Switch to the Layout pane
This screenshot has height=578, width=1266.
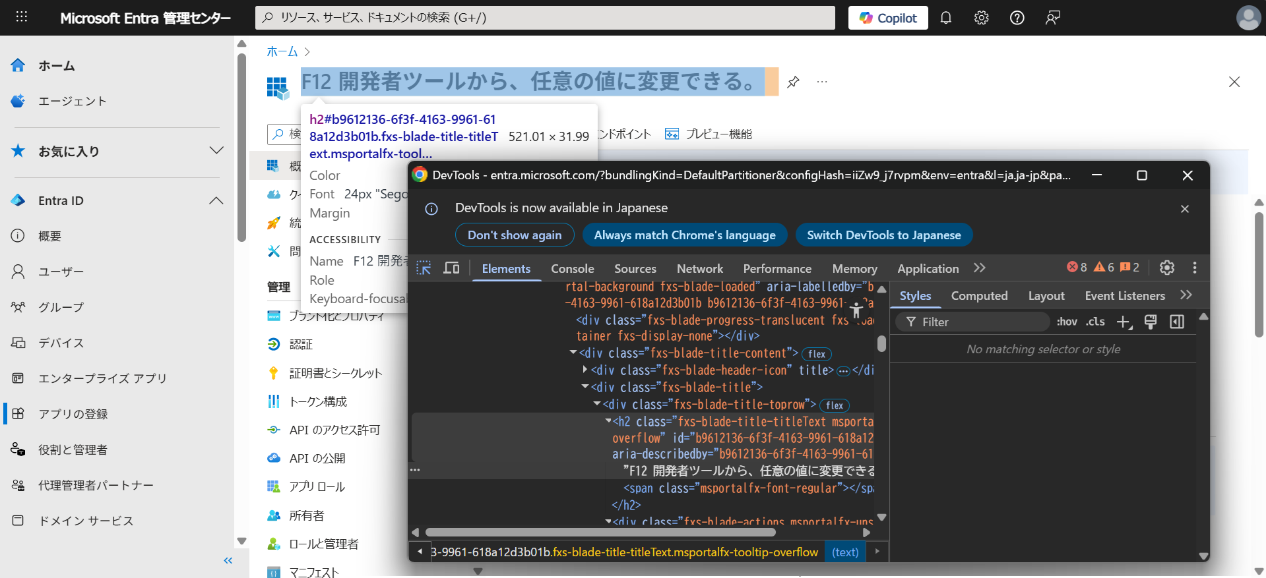[x=1046, y=296]
